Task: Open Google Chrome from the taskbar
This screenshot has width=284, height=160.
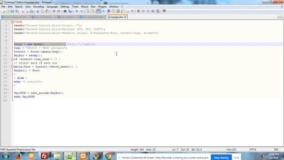Action: tap(108, 156)
